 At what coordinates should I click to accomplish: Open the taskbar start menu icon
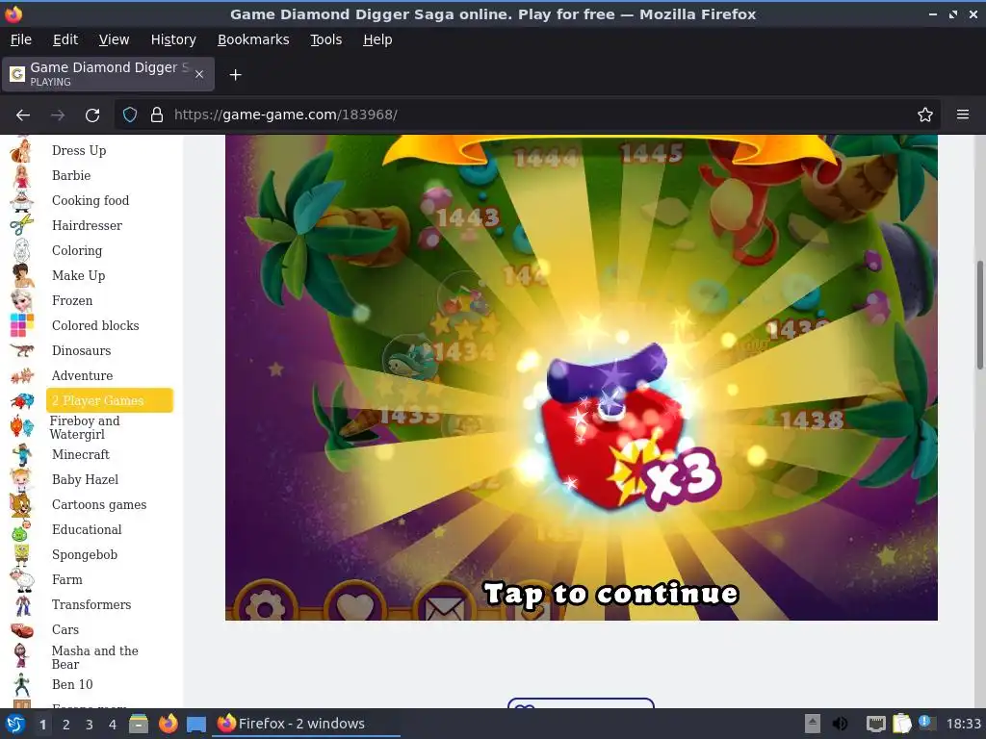tap(15, 724)
